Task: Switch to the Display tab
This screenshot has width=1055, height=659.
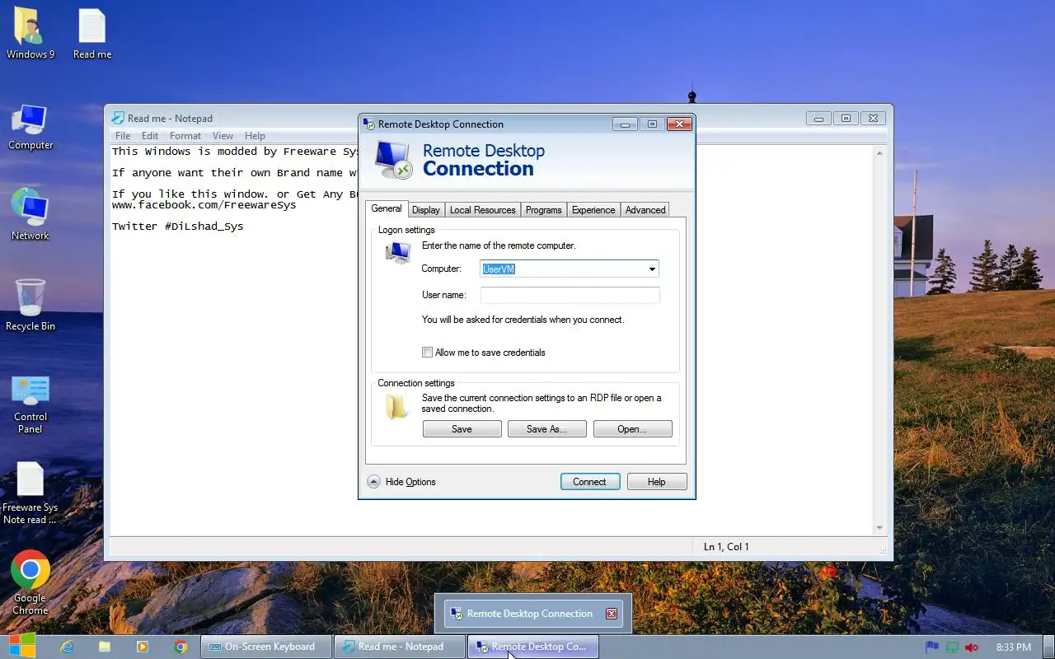Action: (426, 210)
